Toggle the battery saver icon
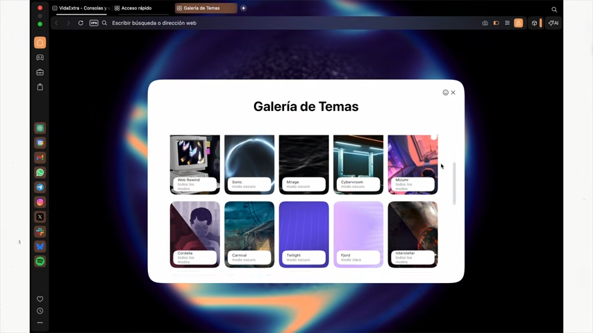Viewport: 593px width, 333px height. click(x=496, y=23)
